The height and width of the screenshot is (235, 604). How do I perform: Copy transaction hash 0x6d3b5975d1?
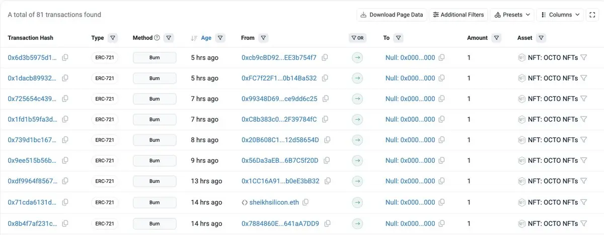point(65,58)
